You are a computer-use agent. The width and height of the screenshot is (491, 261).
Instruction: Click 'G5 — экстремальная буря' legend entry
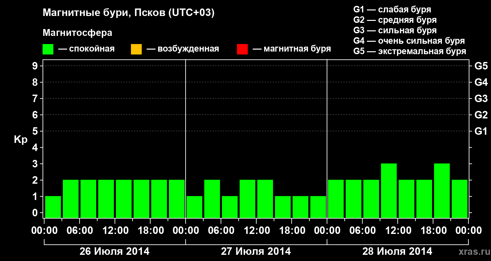tap(410, 51)
